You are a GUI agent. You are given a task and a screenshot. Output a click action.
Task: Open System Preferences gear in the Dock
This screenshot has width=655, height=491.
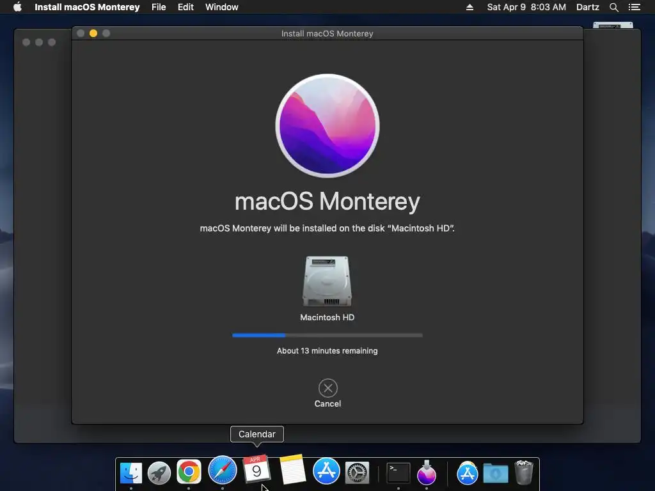(x=357, y=472)
